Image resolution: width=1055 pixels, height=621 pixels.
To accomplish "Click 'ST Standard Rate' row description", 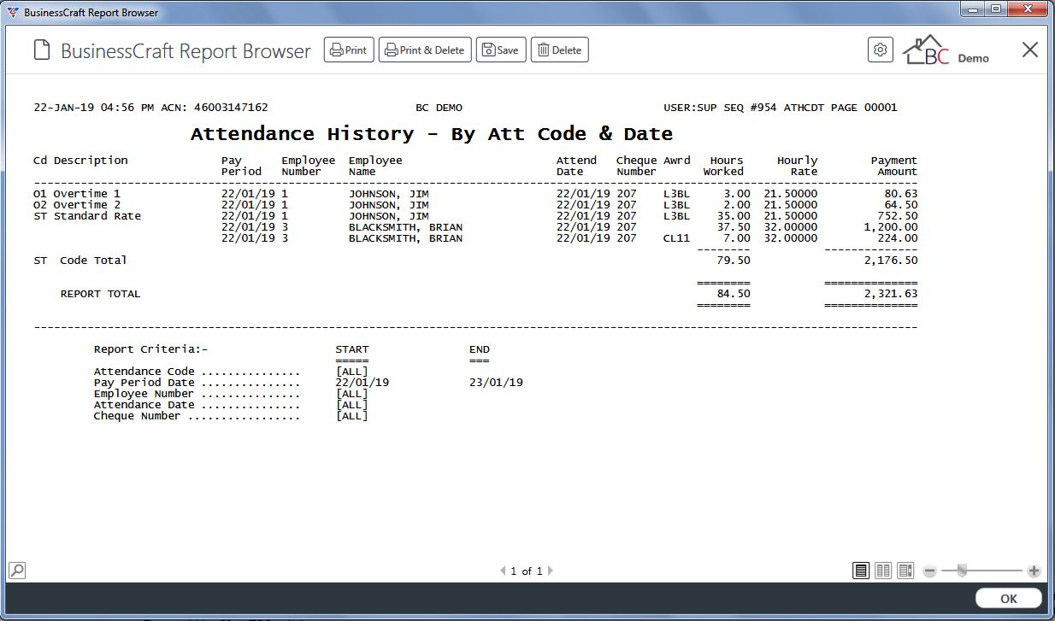I will (87, 216).
